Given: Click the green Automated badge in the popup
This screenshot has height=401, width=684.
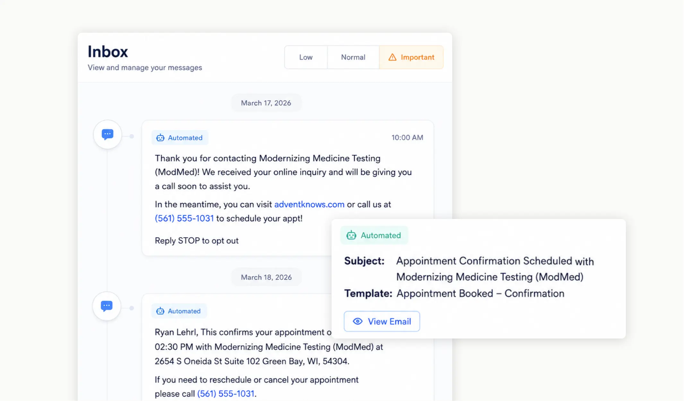Looking at the screenshot, I should [374, 235].
